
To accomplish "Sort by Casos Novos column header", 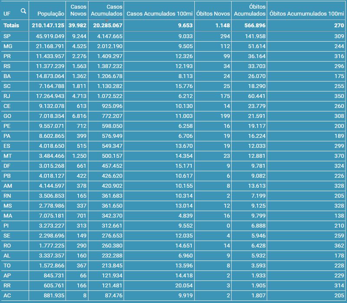I will (x=78, y=10).
